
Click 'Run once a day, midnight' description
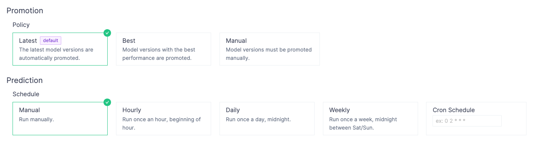[x=258, y=119]
